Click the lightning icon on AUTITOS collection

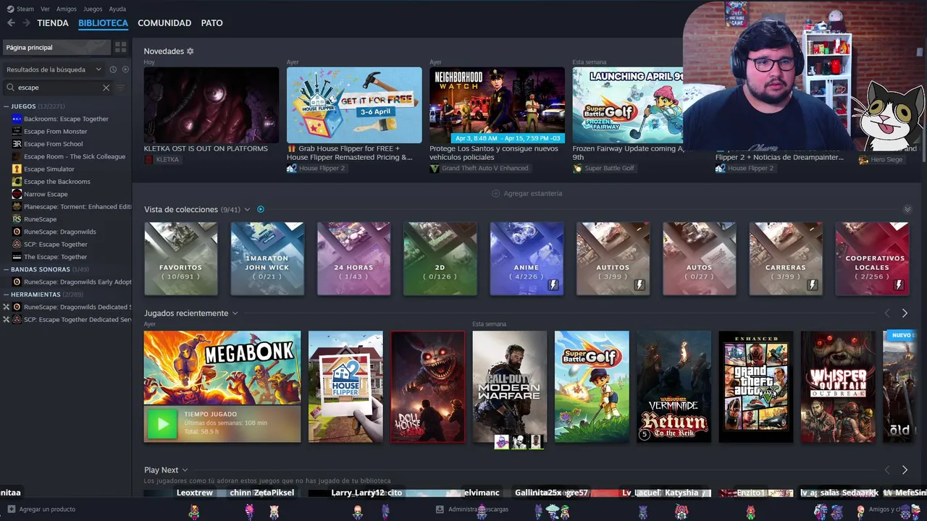[x=639, y=285]
